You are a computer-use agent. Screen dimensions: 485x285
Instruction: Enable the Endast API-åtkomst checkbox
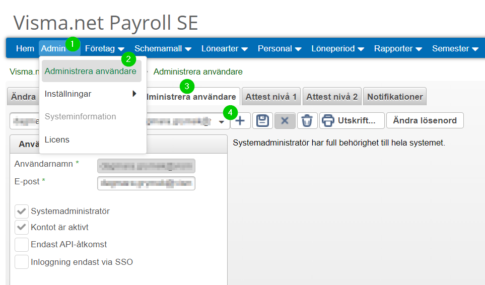point(22,245)
